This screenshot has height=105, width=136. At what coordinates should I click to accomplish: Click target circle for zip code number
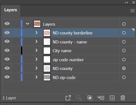(124, 60)
